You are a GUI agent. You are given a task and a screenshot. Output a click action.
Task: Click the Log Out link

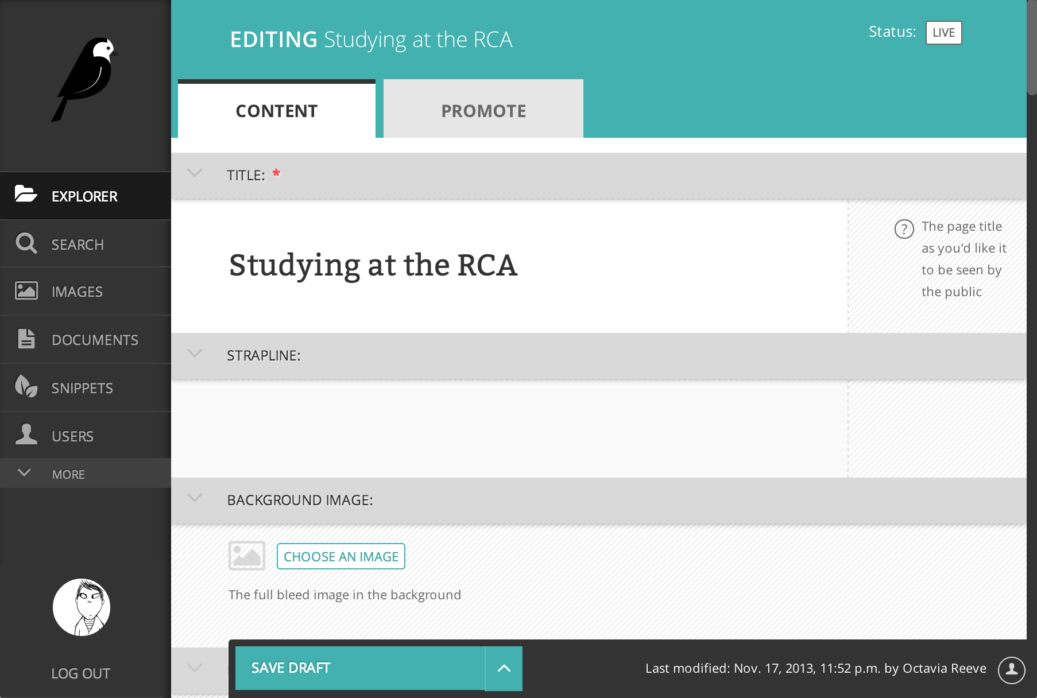81,673
